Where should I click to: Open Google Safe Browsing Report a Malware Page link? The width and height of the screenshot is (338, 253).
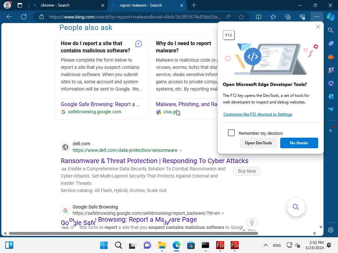(x=129, y=220)
